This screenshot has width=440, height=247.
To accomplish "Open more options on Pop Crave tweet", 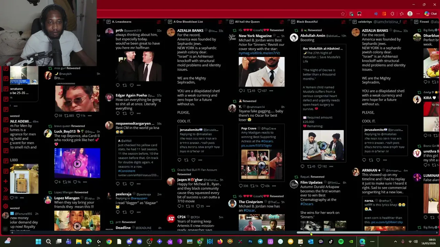I will click(274, 186).
